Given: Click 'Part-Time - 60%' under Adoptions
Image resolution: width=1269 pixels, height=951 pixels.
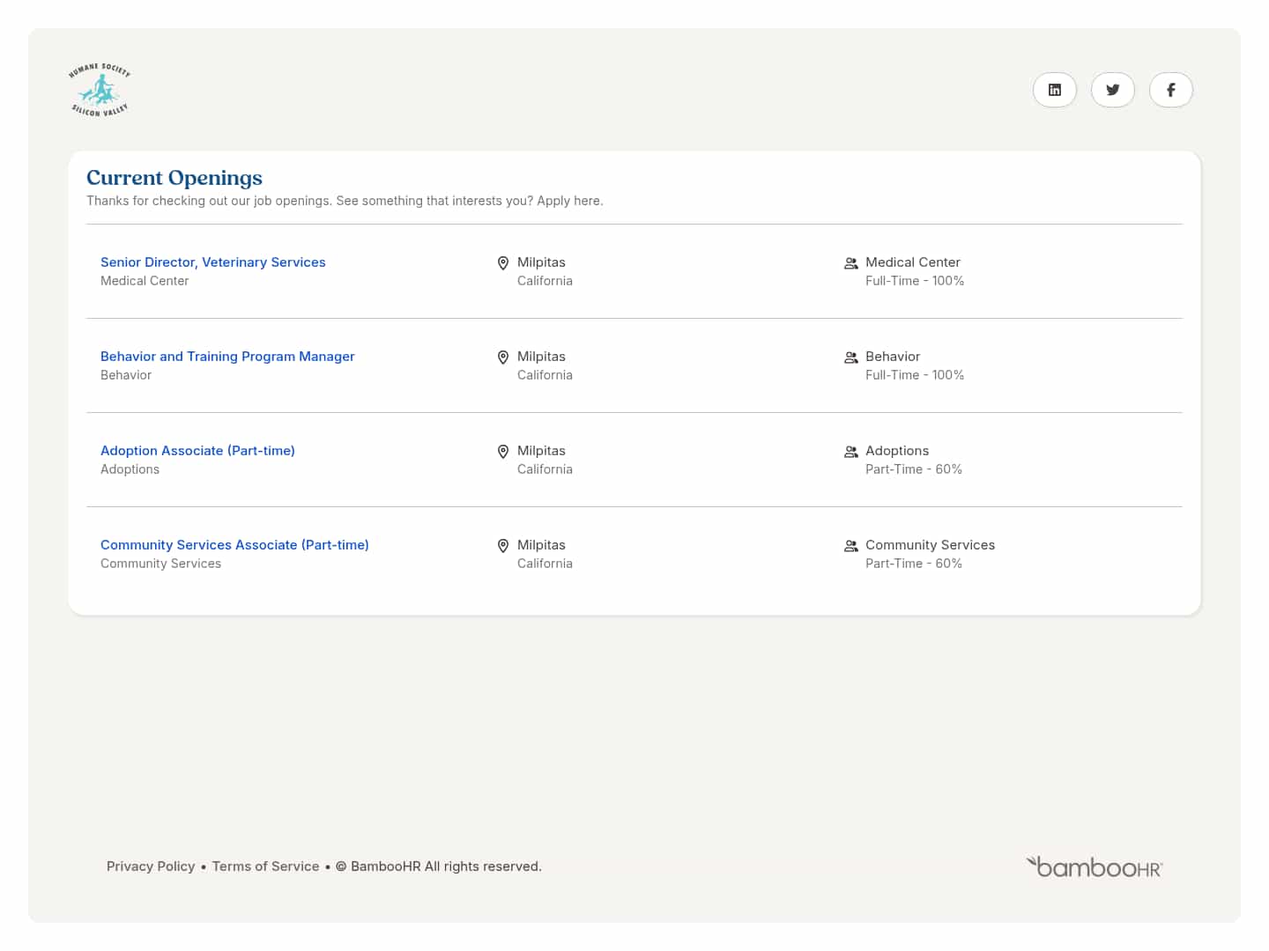Looking at the screenshot, I should click(914, 469).
